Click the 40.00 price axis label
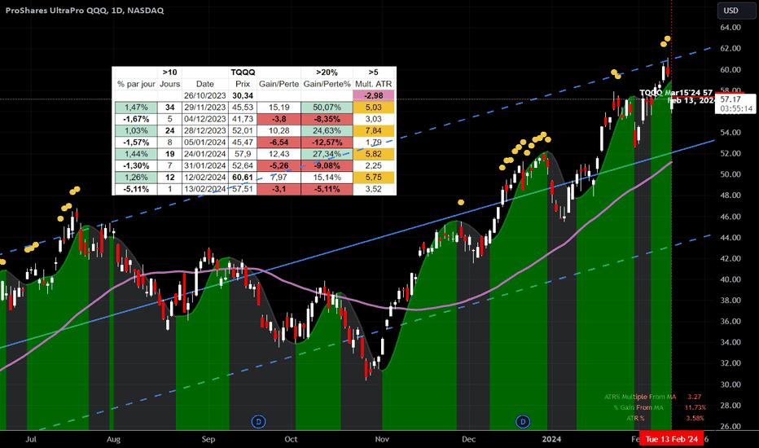The height and width of the screenshot is (448, 759). click(x=730, y=279)
